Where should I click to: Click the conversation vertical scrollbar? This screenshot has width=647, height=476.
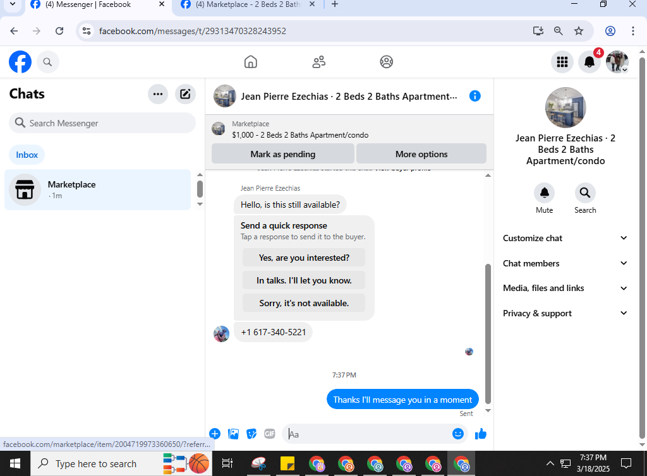coord(488,334)
